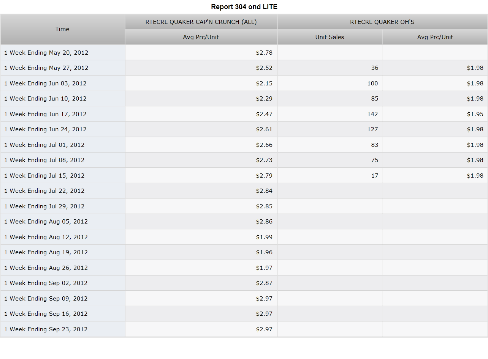The image size is (488, 359).
Task: Click the $2.79 price cell
Action: [x=201, y=176]
